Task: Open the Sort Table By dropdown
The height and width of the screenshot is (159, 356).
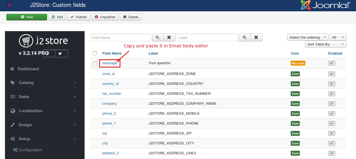Action: (x=326, y=44)
